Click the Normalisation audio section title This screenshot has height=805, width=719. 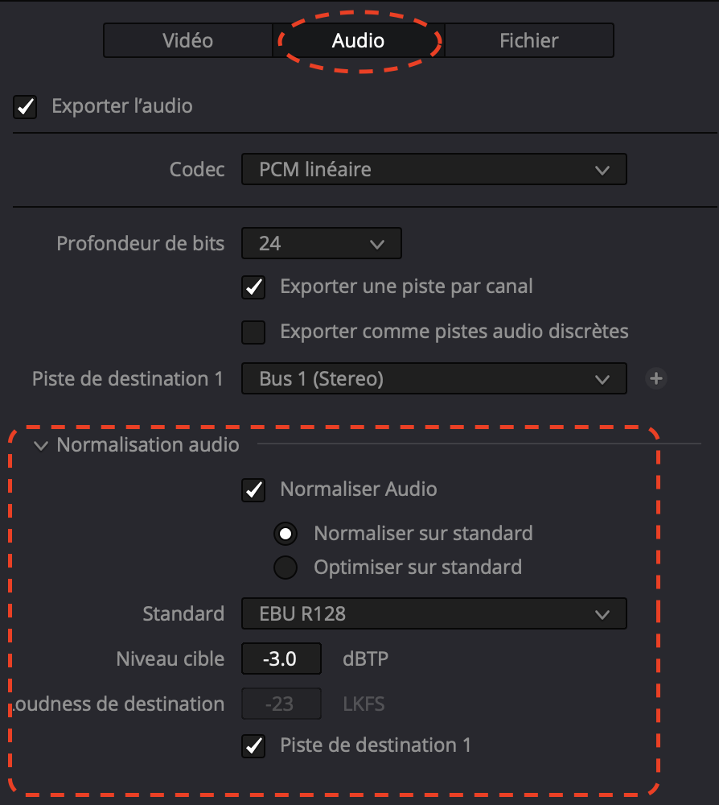(x=148, y=445)
